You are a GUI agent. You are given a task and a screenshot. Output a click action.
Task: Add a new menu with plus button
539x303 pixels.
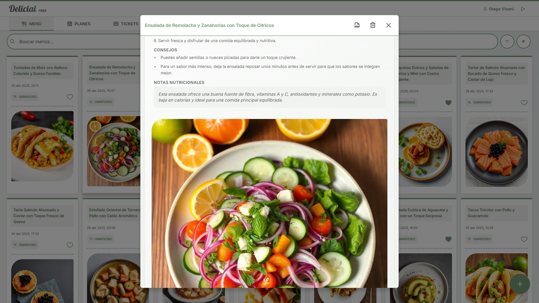520,284
